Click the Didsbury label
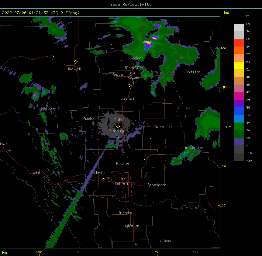This screenshot has height=256, width=262. tap(117, 131)
